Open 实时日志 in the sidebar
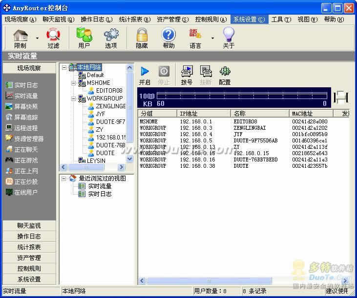The image size is (357, 298). pyautogui.click(x=22, y=85)
